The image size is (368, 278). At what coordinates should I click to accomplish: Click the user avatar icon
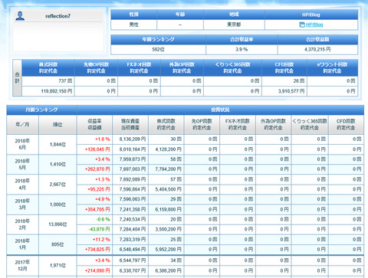point(20,16)
